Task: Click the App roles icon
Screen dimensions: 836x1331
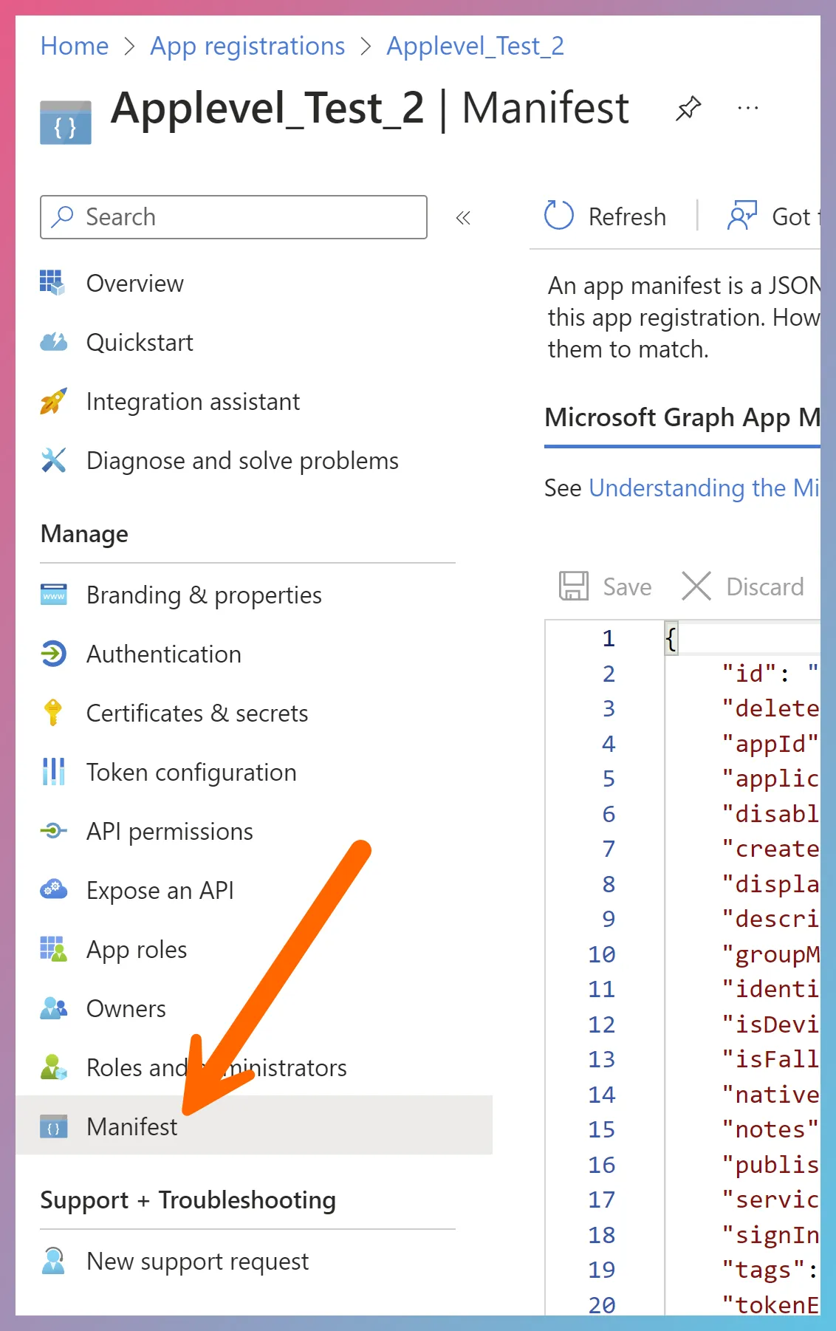Action: tap(53, 949)
